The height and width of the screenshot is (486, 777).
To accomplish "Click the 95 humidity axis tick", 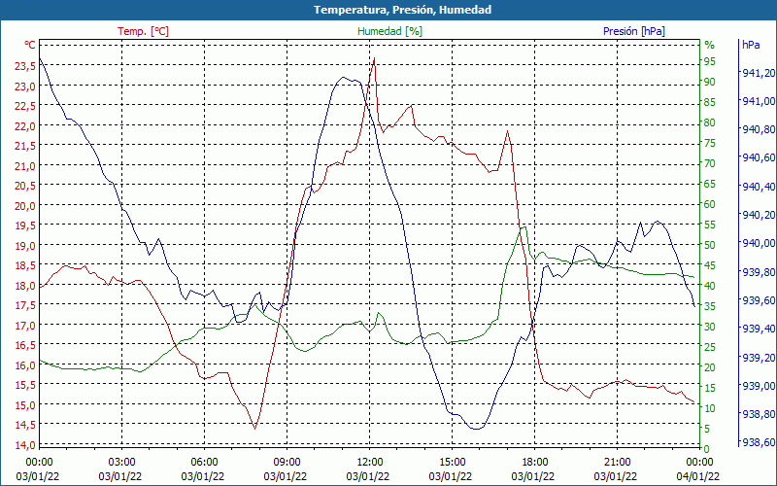I will pos(710,61).
